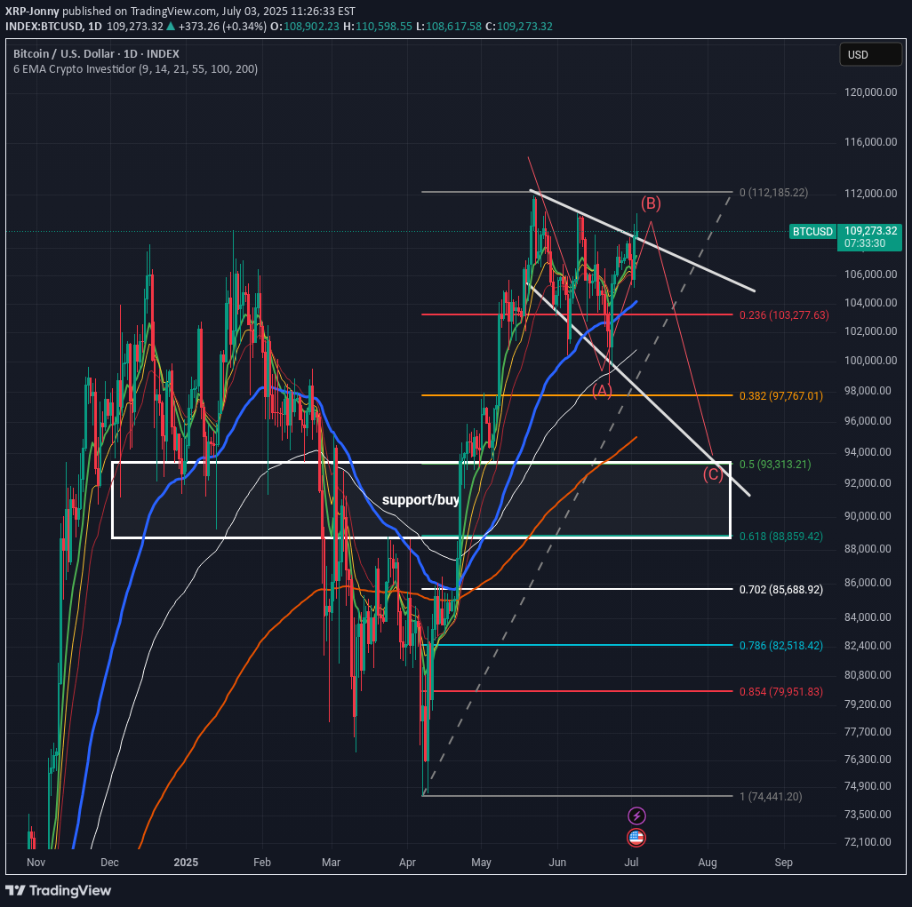Select the (A) wave label
Image resolution: width=912 pixels, height=907 pixels.
[x=602, y=391]
